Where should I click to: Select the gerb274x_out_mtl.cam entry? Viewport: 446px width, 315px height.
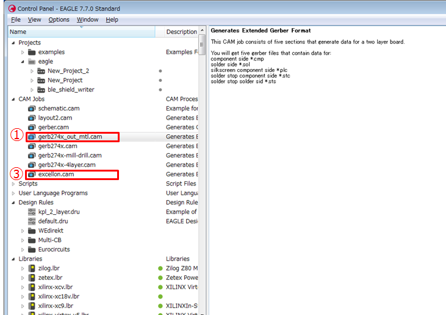70,137
